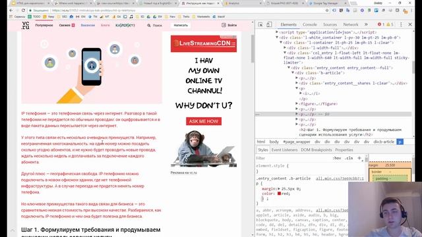The width and height of the screenshot is (422, 237).
Task: Open site search with magnifier Поиск
Action: coord(154,25)
